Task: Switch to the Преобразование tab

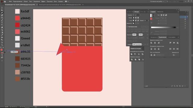Action: coord(154,37)
